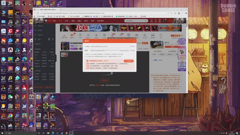The width and height of the screenshot is (240, 135).
Task: Open the heart 关注 icon in Douyu header
Action: [155, 21]
